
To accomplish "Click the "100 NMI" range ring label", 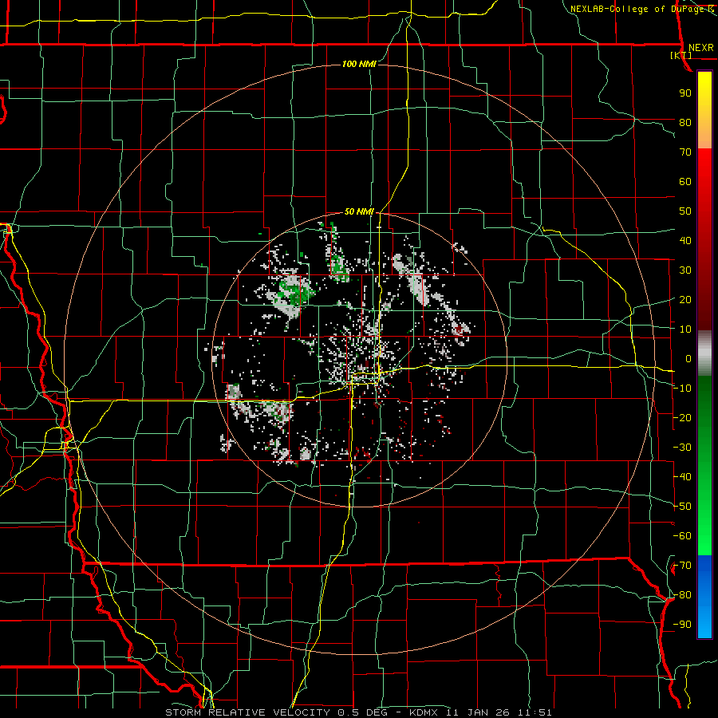I will [x=359, y=64].
